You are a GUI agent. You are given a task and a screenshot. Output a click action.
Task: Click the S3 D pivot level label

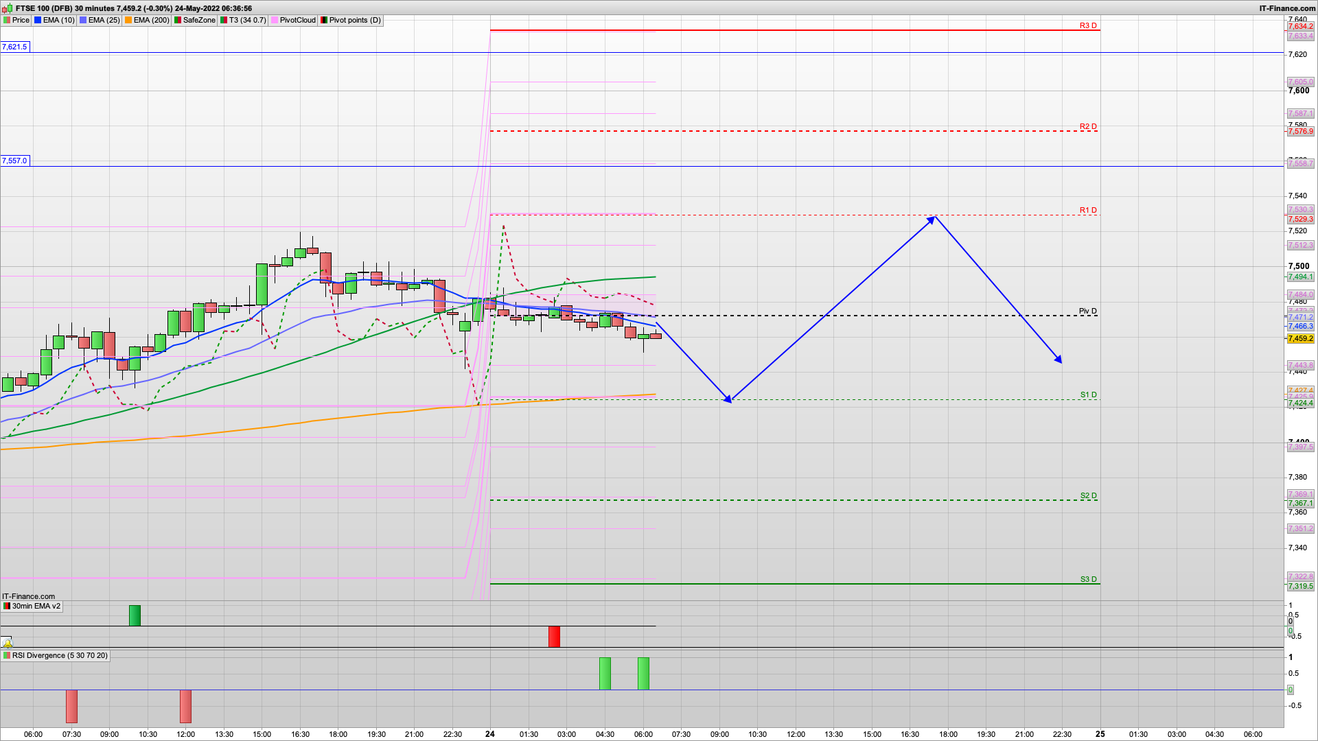click(1088, 579)
